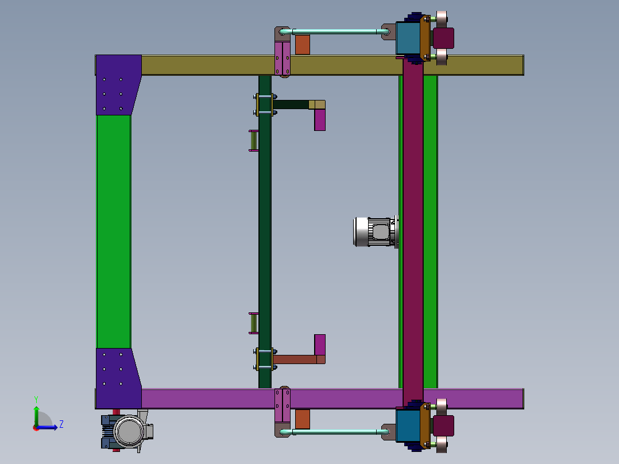Select the purple horizontal beam at the bottom
The image size is (619, 464).
pos(332,399)
